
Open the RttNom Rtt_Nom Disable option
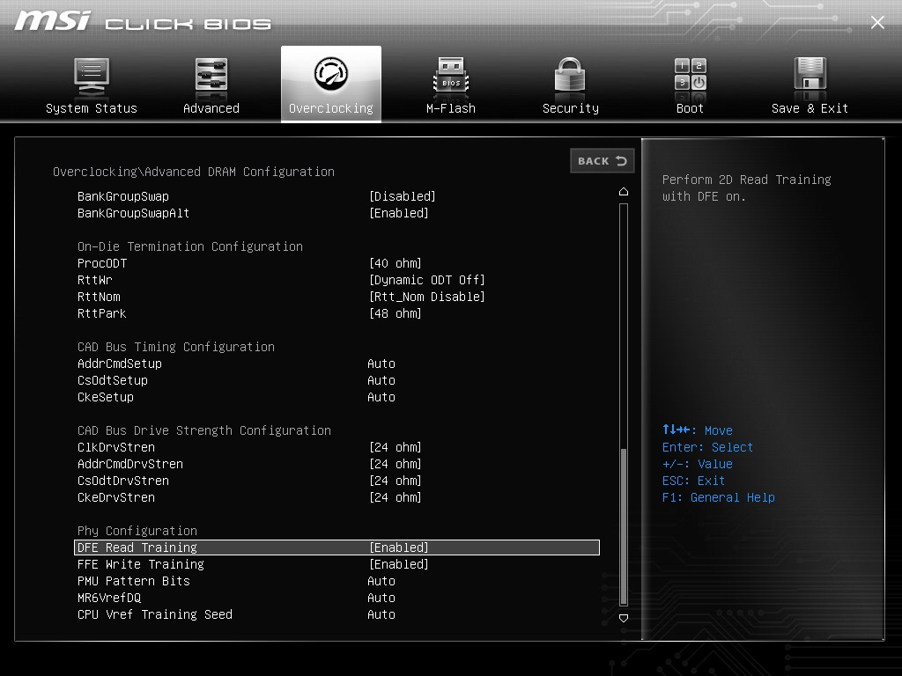(427, 297)
